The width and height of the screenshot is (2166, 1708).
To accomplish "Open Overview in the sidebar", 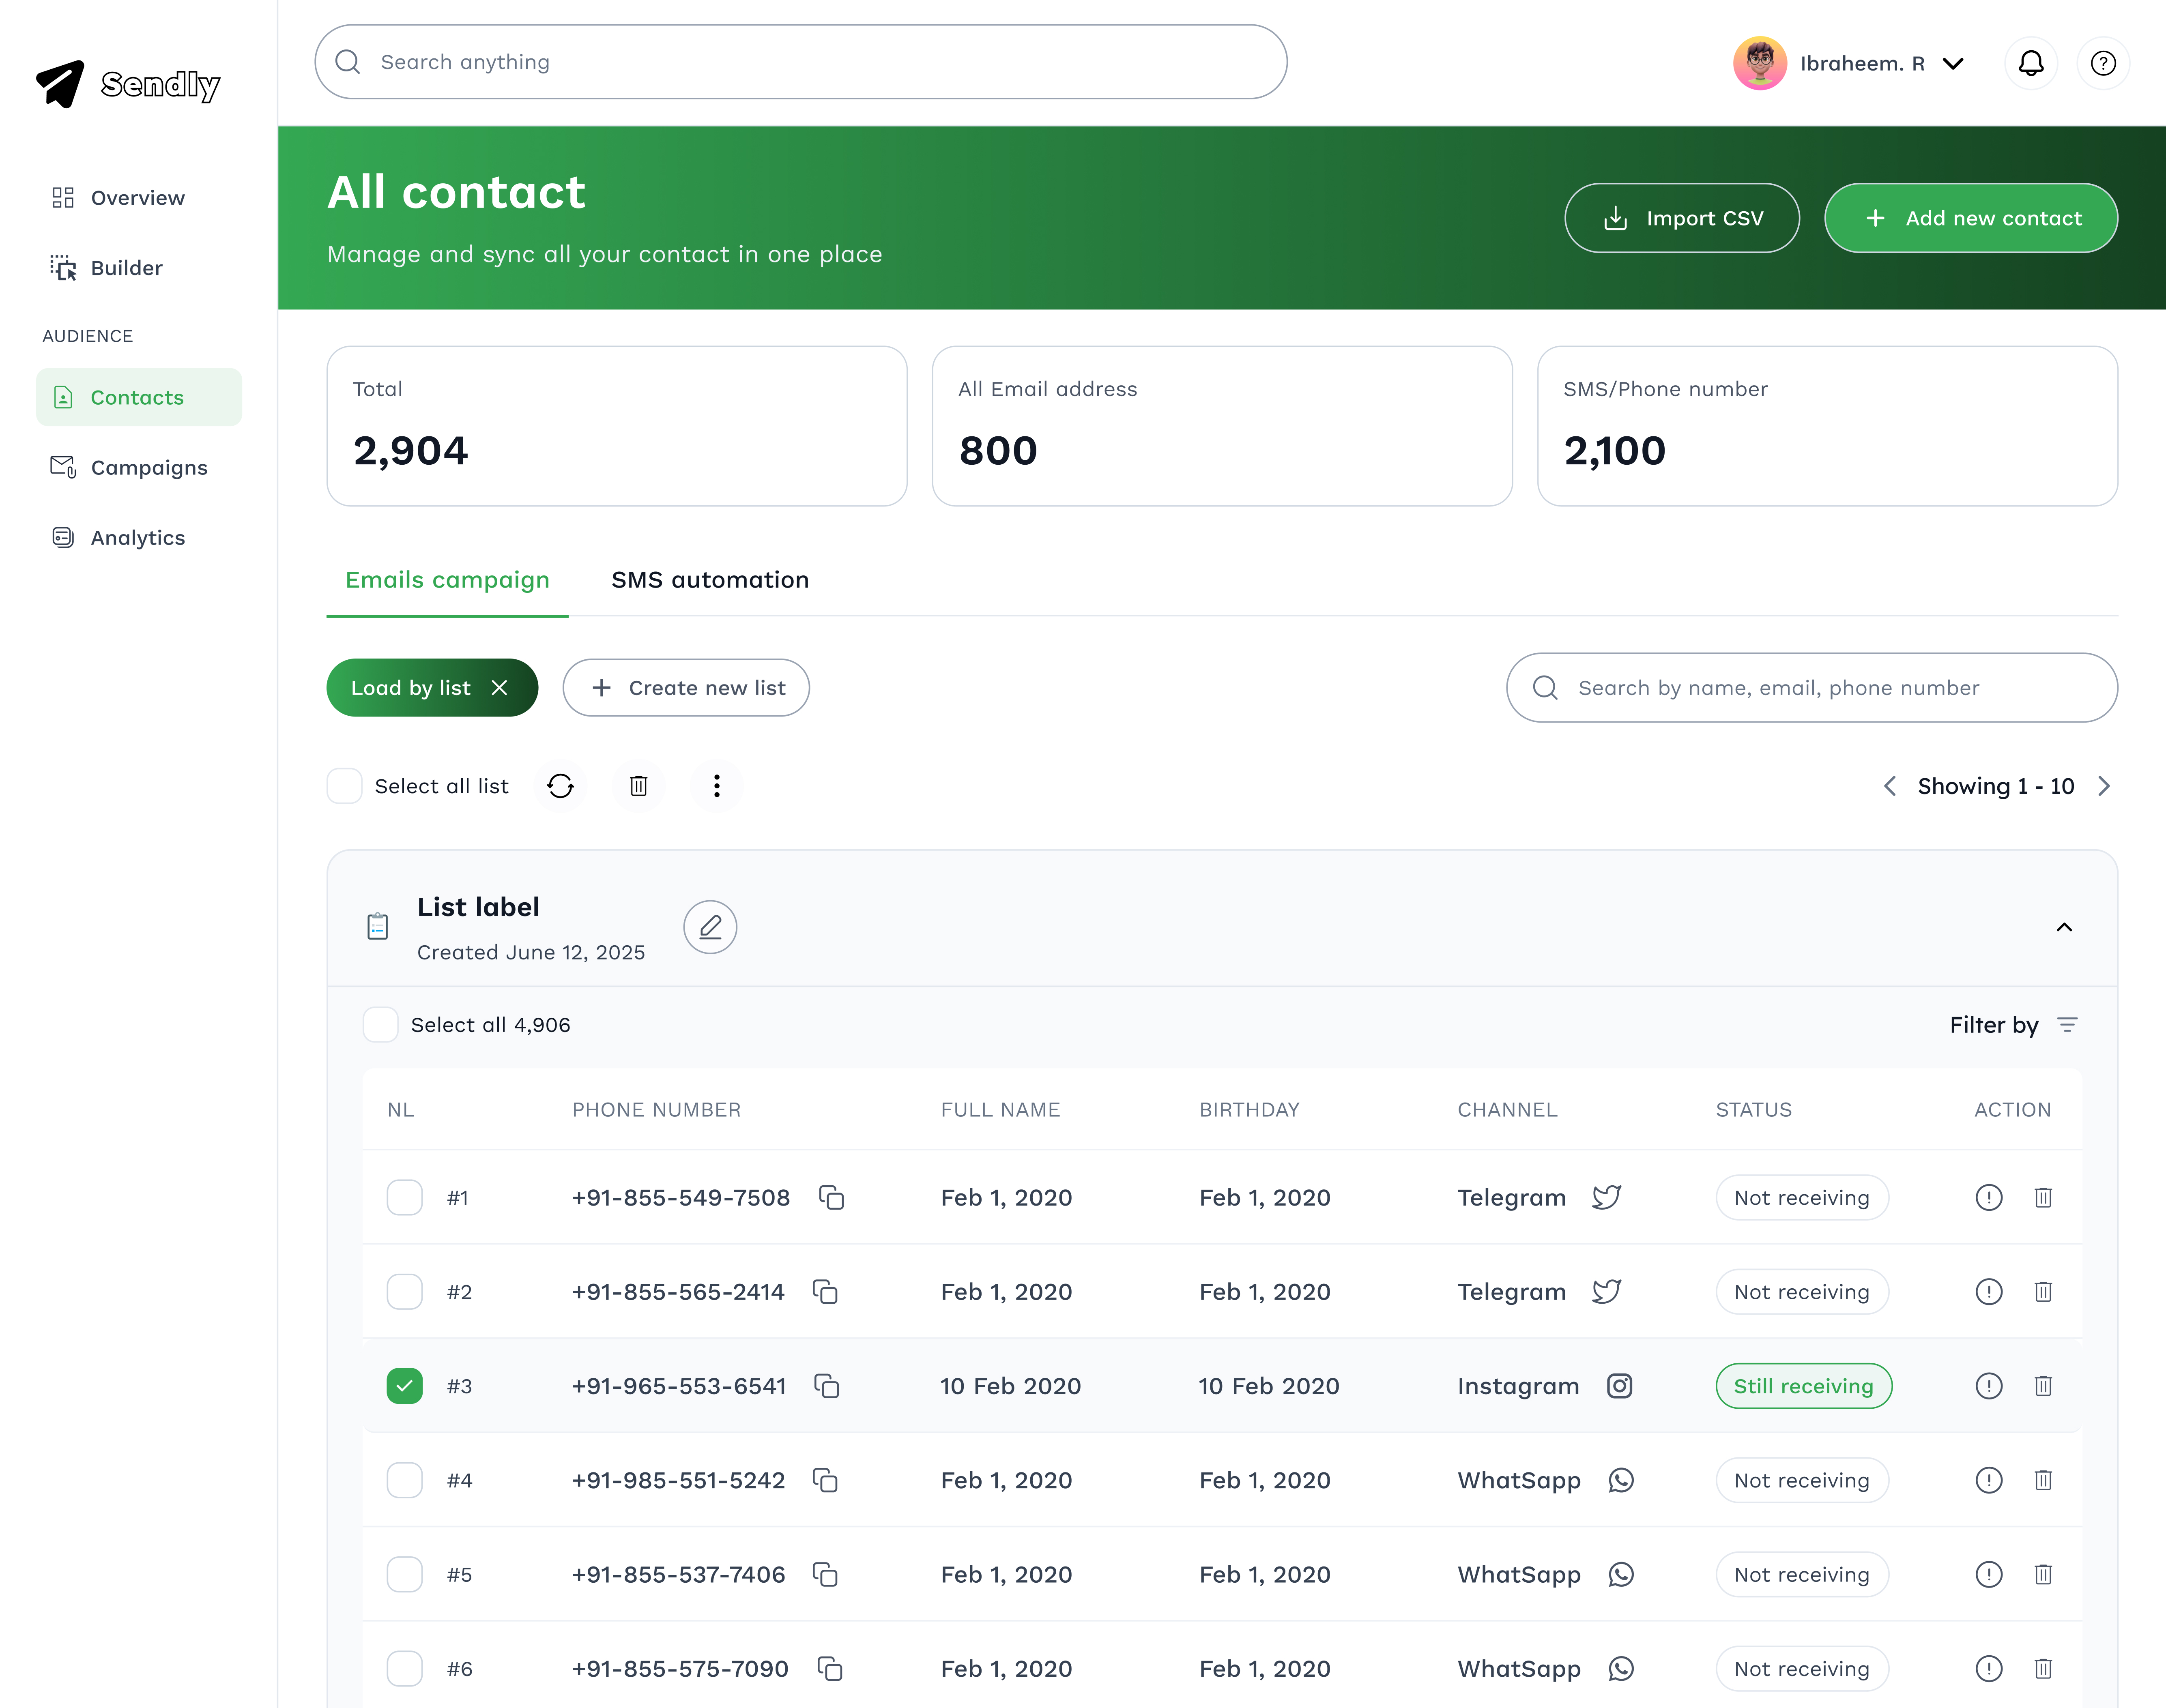I will pos(139,198).
